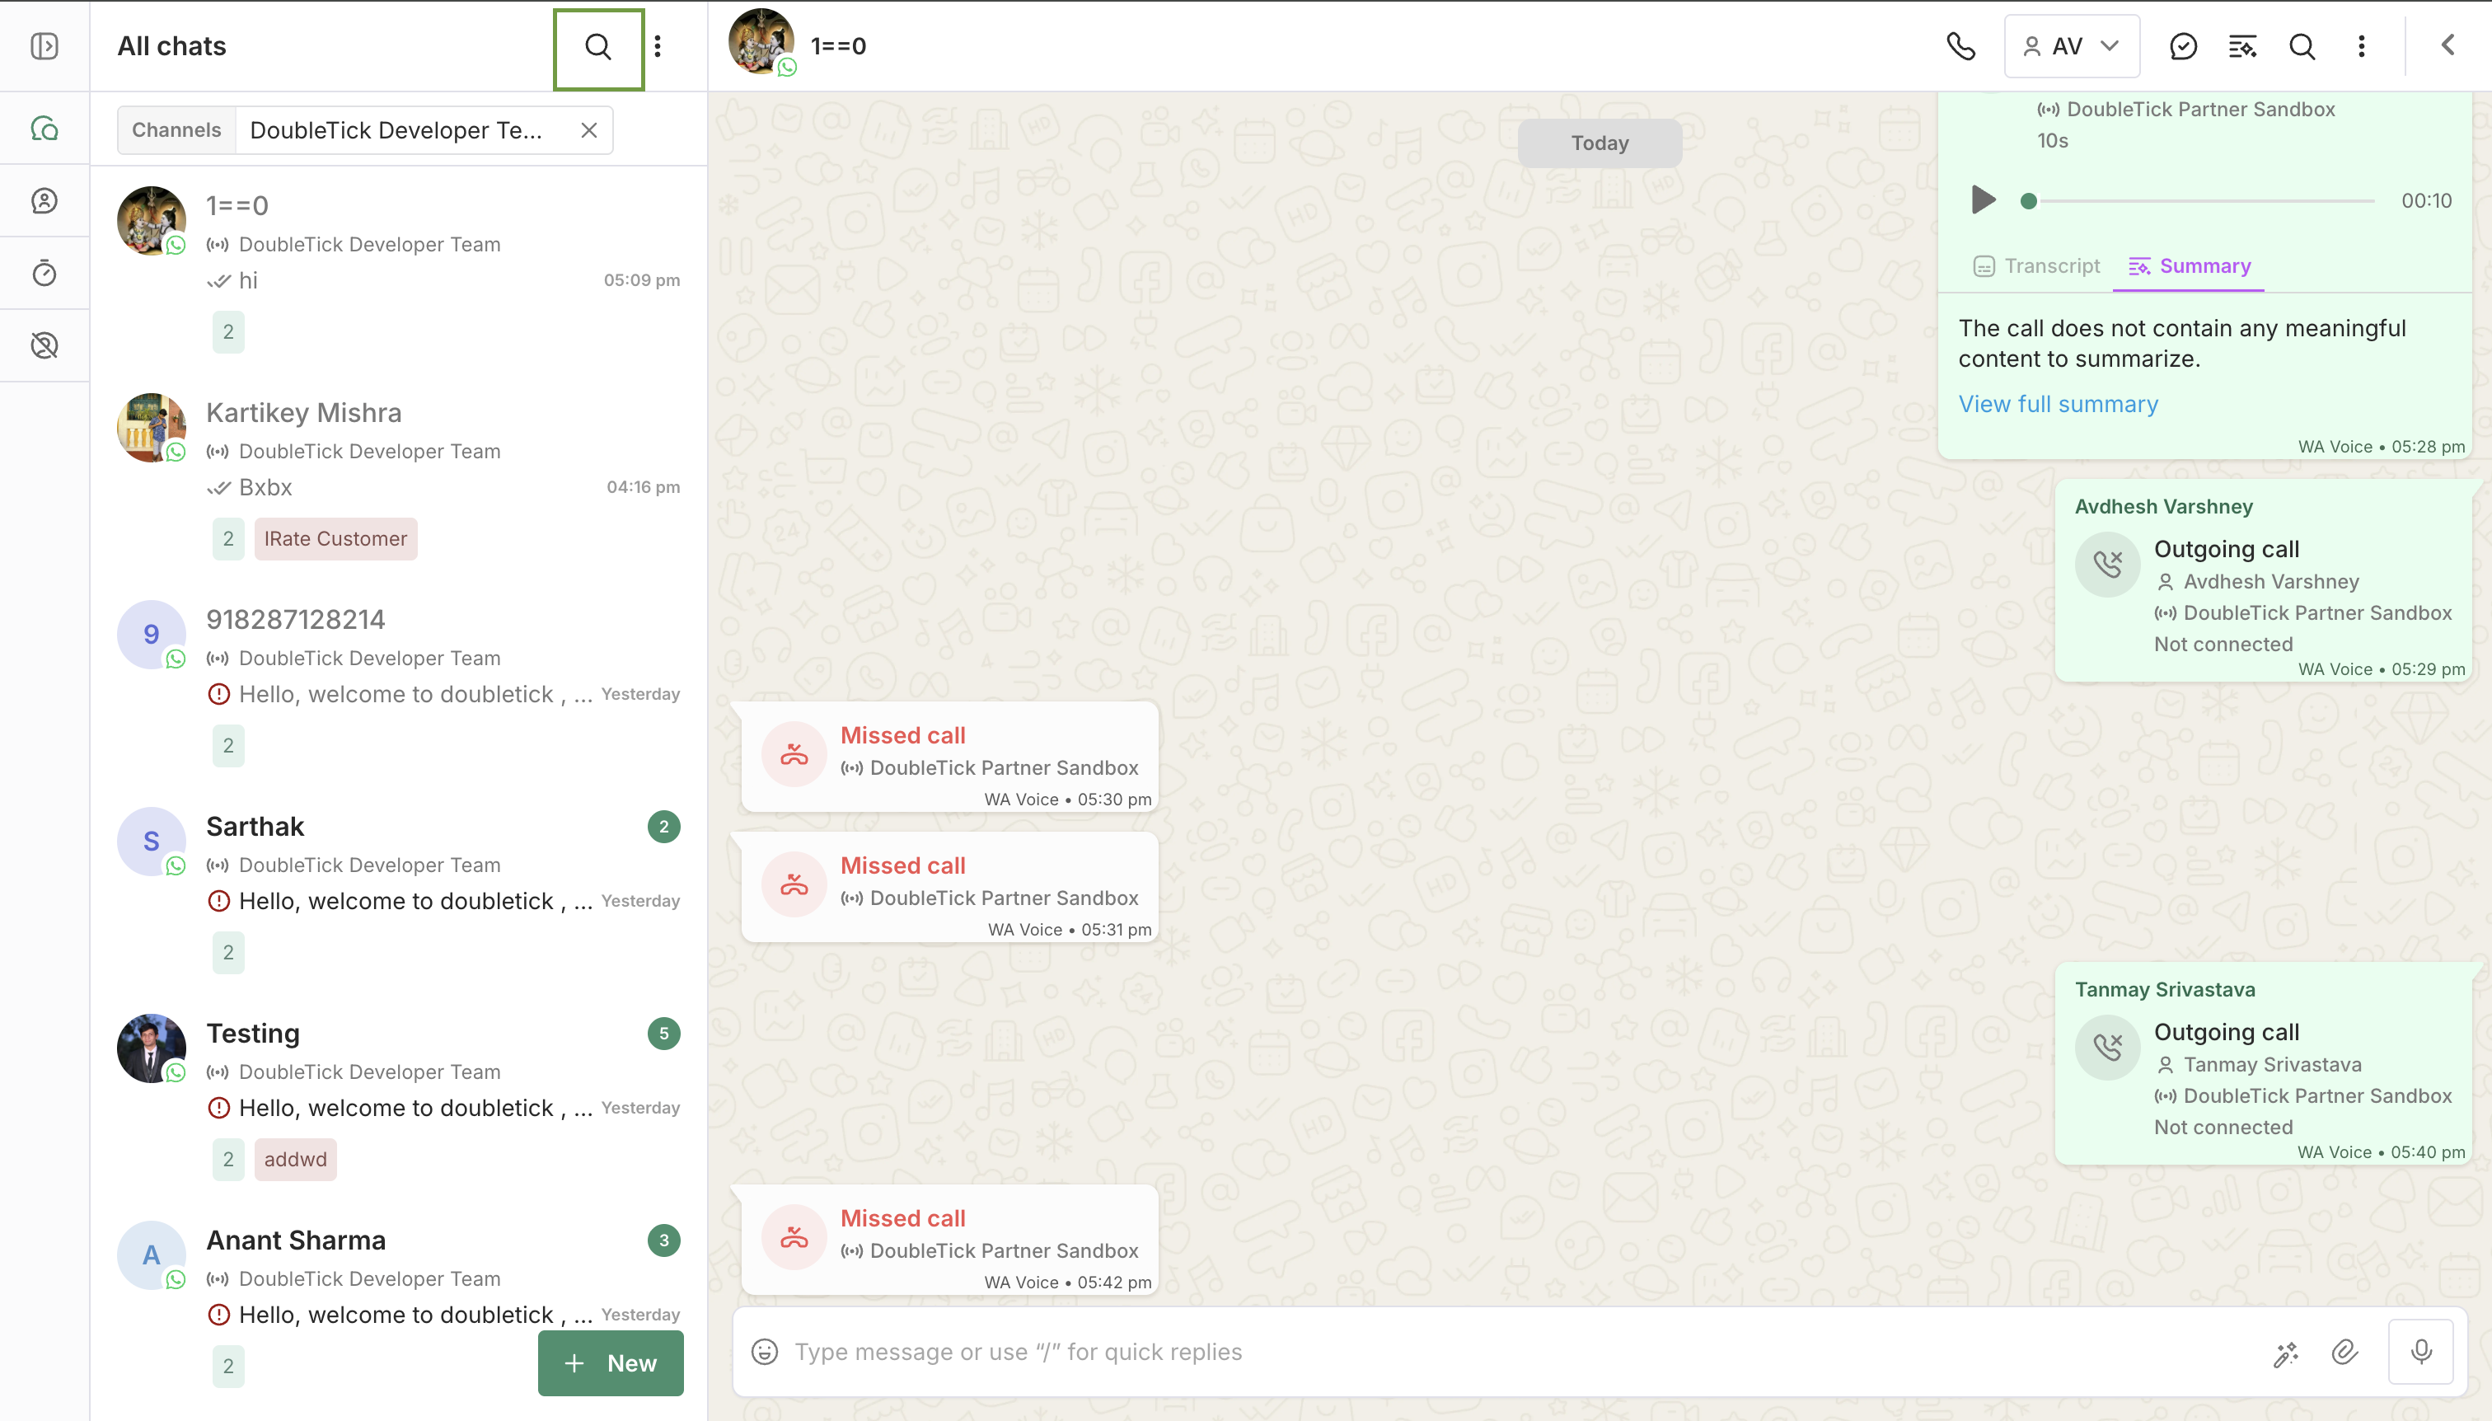Open the AV assignee dropdown
Viewport: 2492px width, 1421px height.
coord(2072,46)
